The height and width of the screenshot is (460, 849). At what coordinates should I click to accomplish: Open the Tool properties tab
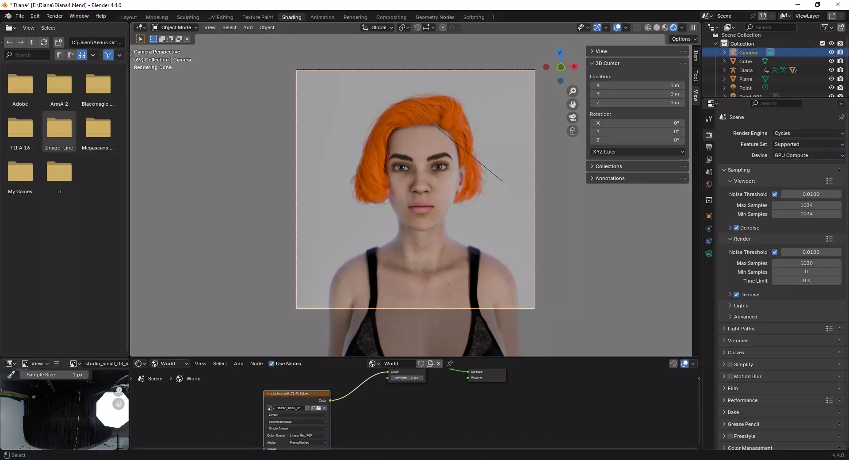[709, 119]
